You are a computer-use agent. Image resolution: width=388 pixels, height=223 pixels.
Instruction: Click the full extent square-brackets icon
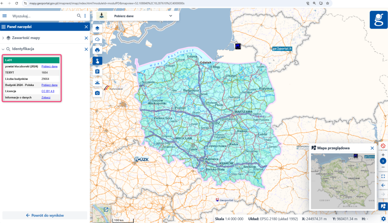[383, 177]
